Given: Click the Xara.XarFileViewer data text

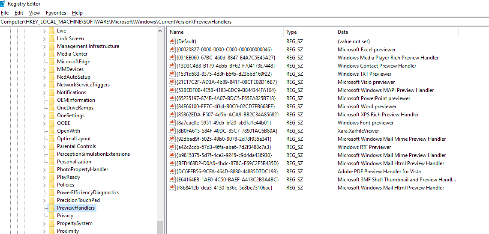Looking at the screenshot, I should pyautogui.click(x=358, y=131).
